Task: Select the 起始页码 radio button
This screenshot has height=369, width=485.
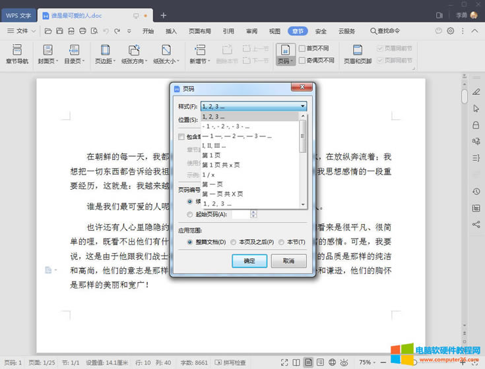Action: click(x=191, y=214)
